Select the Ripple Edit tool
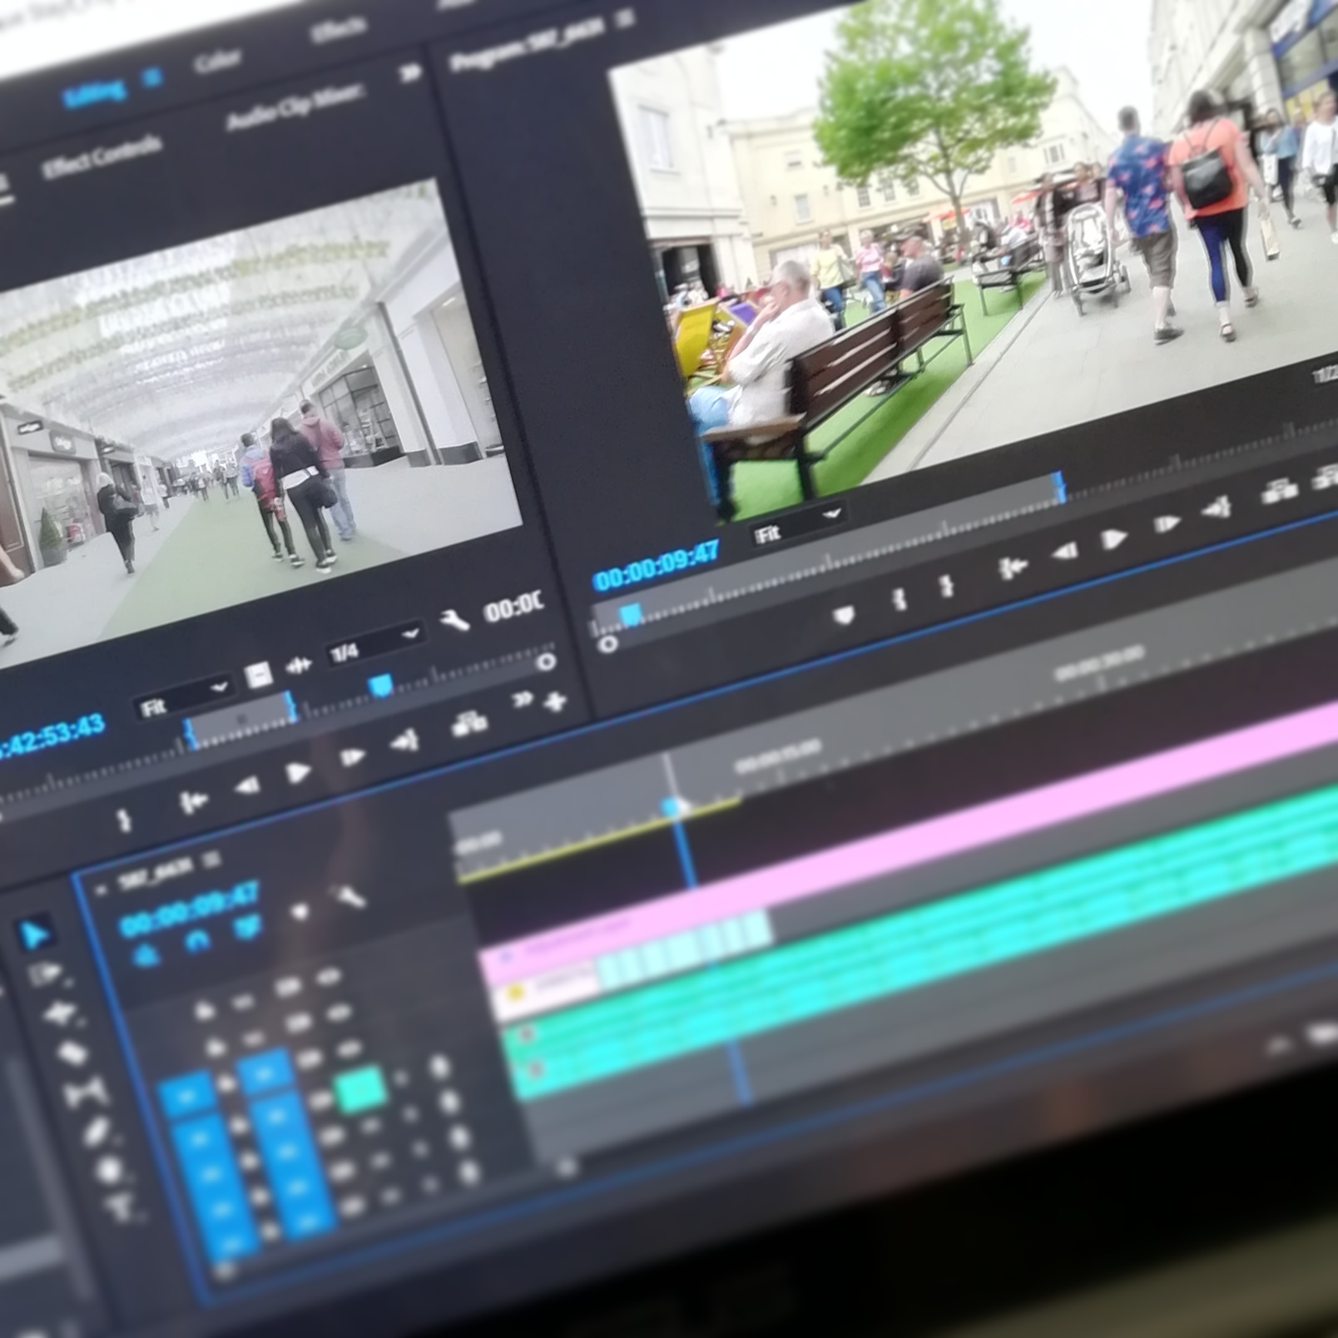Viewport: 1338px width, 1338px height. pyautogui.click(x=62, y=1014)
